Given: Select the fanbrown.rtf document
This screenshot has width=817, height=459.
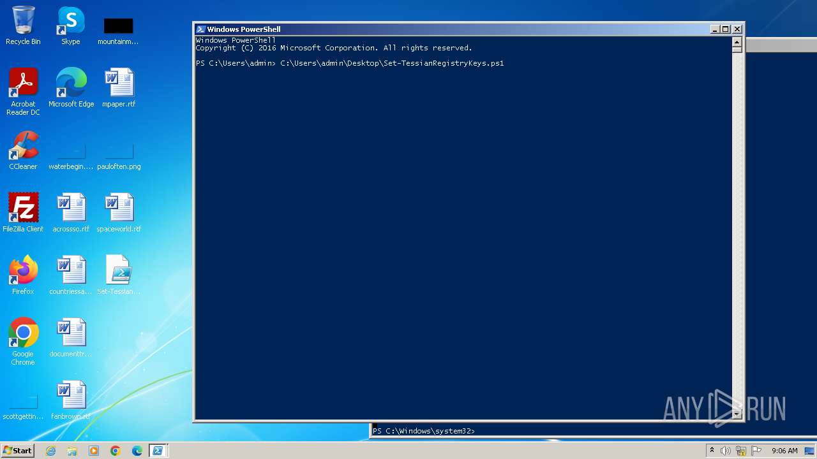Looking at the screenshot, I should click(x=71, y=400).
